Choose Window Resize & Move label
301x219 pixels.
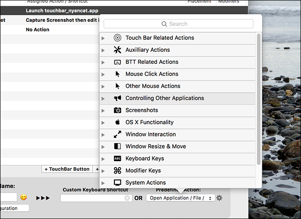tap(156, 146)
